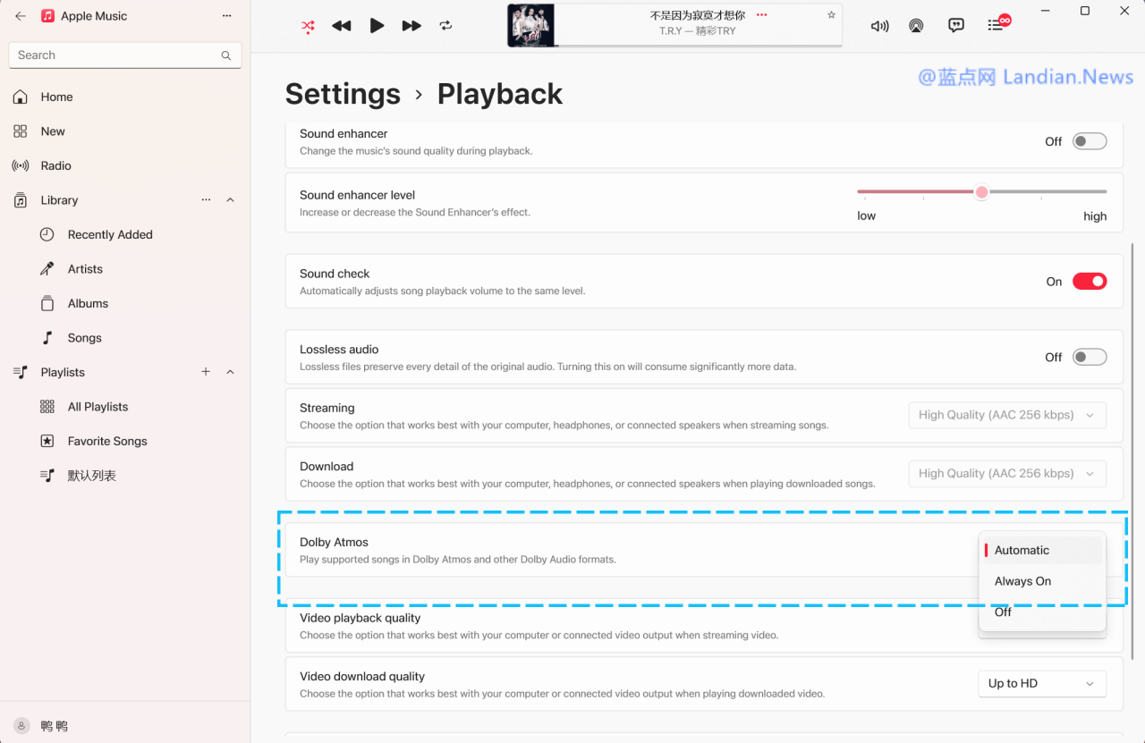Open Library more options dots
Viewport: 1145px width, 743px height.
pos(207,200)
